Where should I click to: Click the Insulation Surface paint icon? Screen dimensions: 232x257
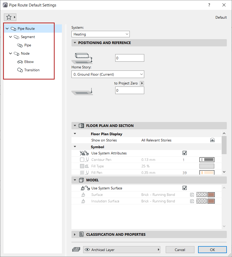coord(83,201)
